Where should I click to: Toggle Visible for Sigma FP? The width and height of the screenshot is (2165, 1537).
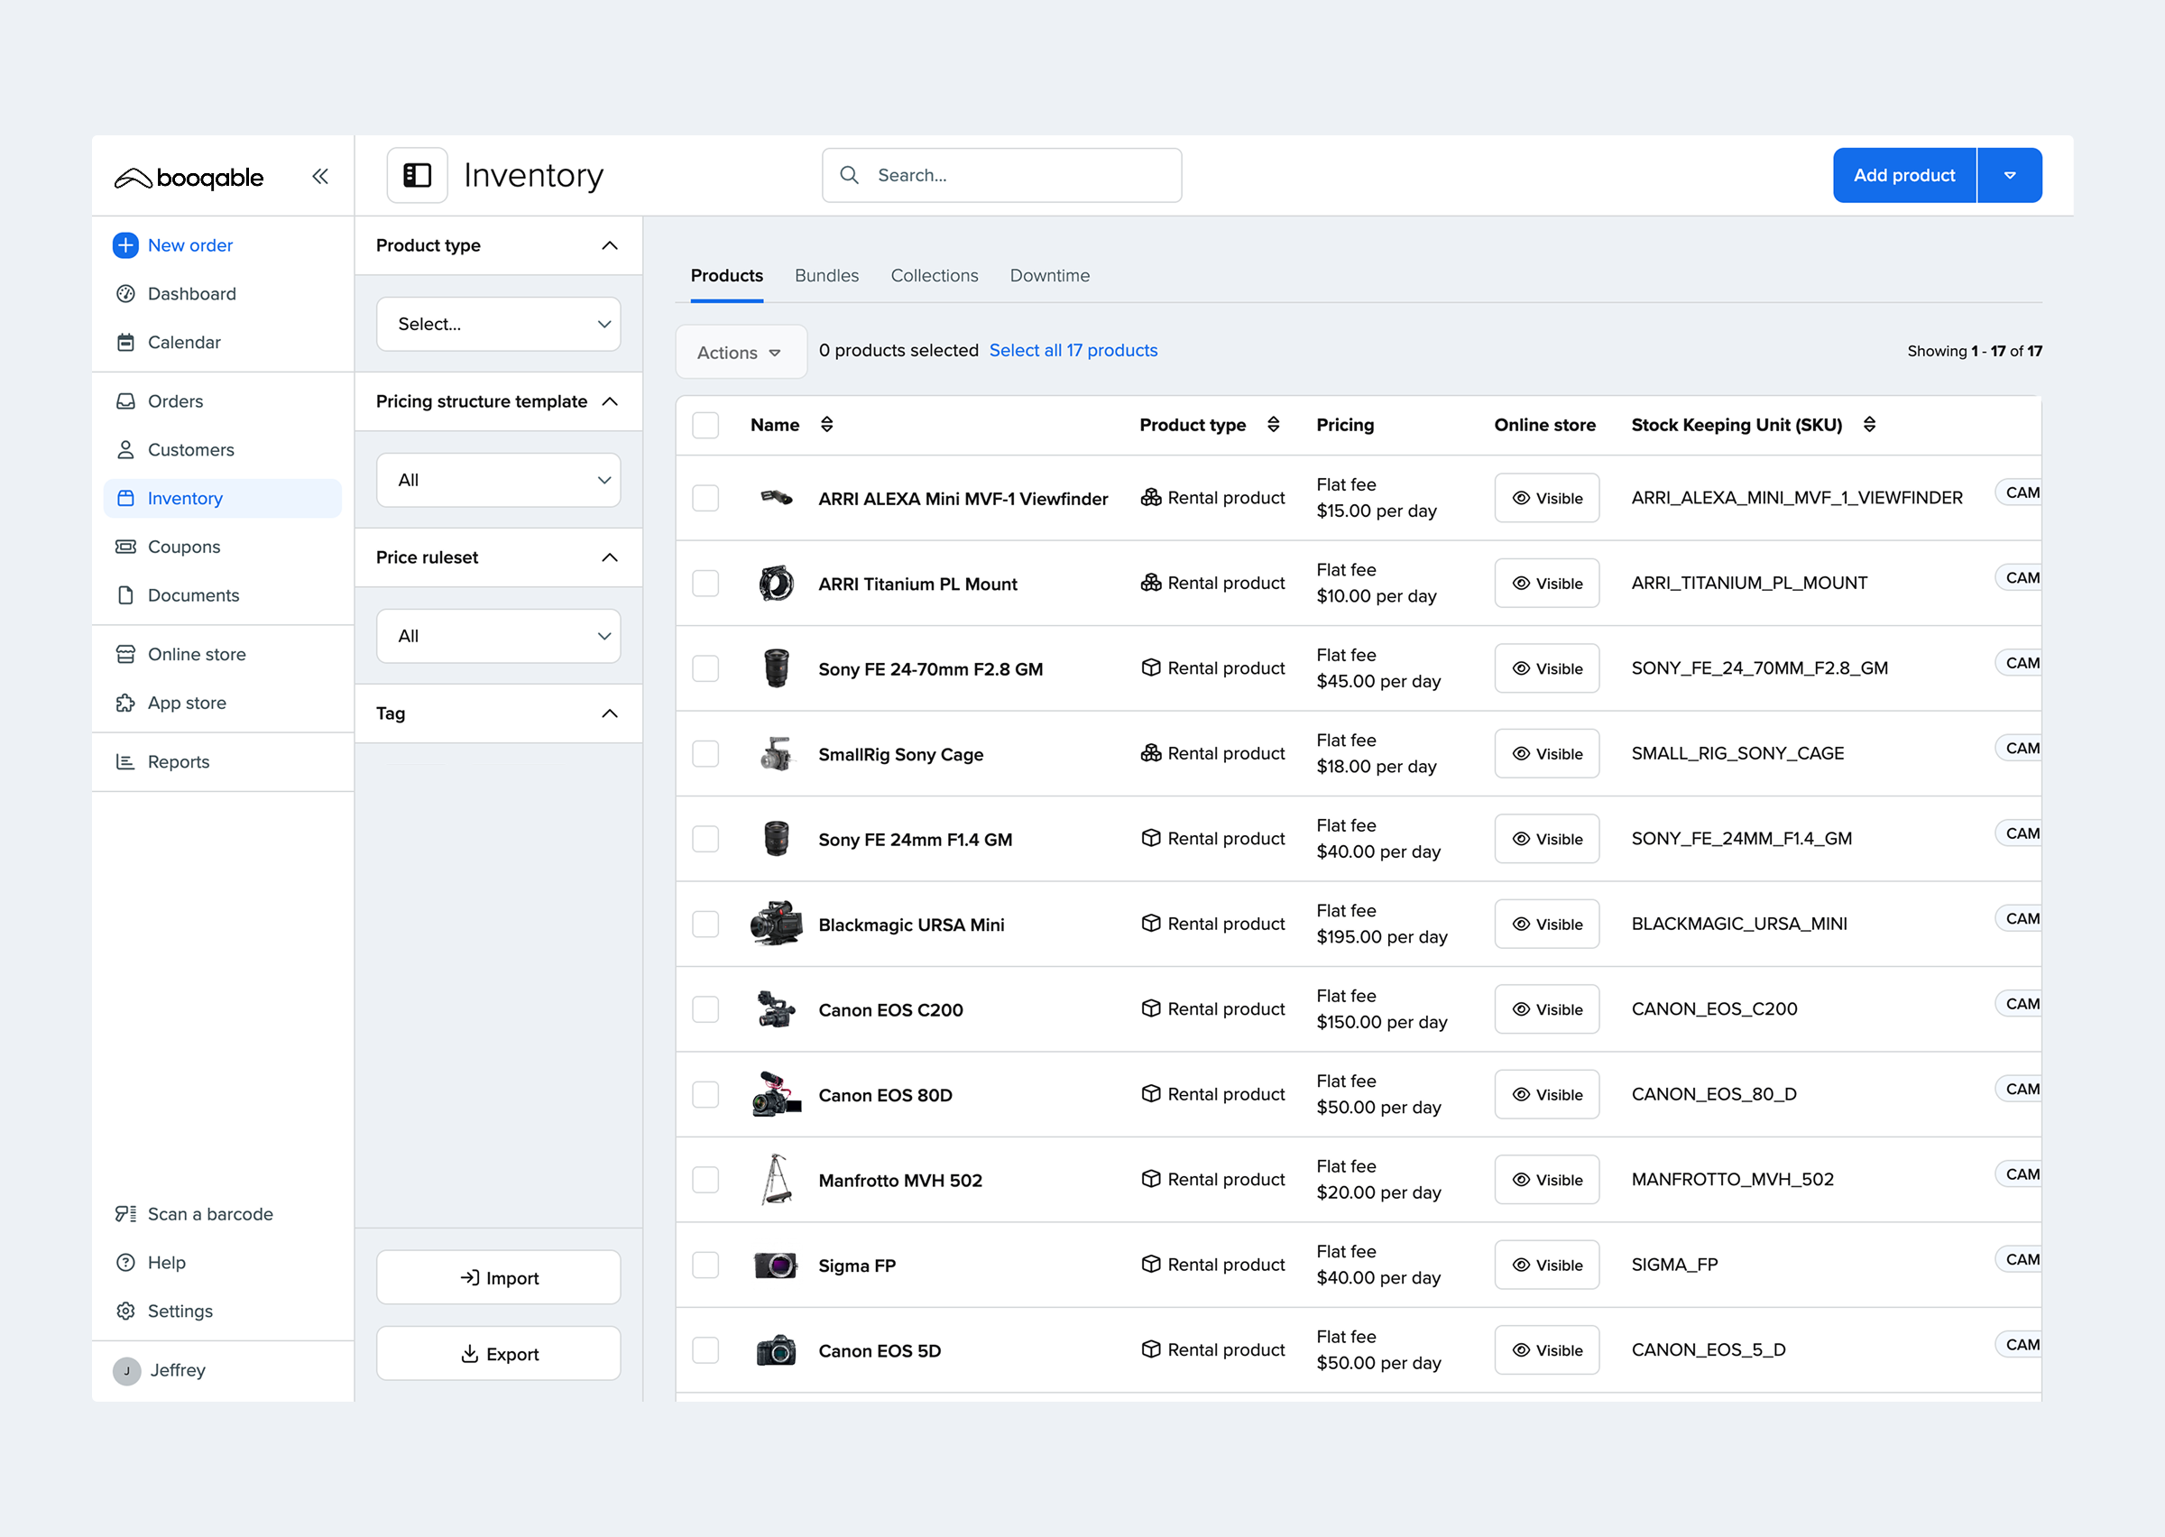click(x=1546, y=1265)
